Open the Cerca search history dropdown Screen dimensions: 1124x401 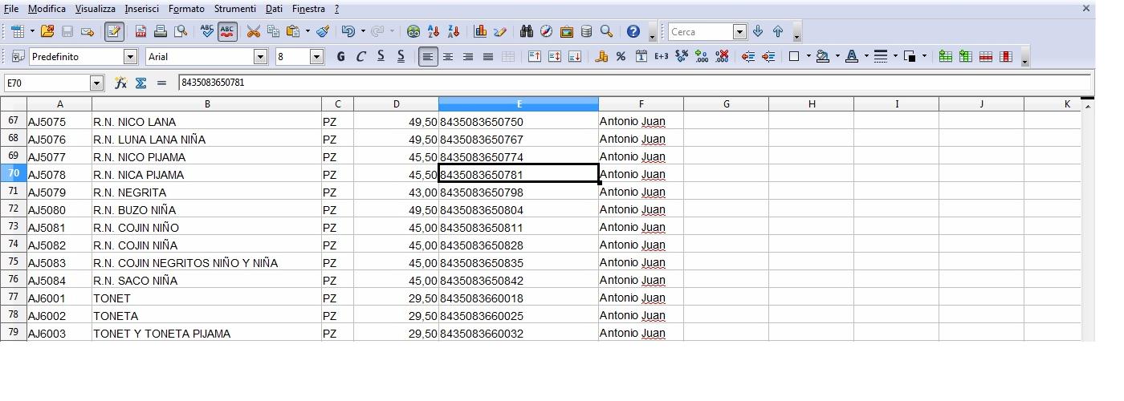click(x=739, y=32)
